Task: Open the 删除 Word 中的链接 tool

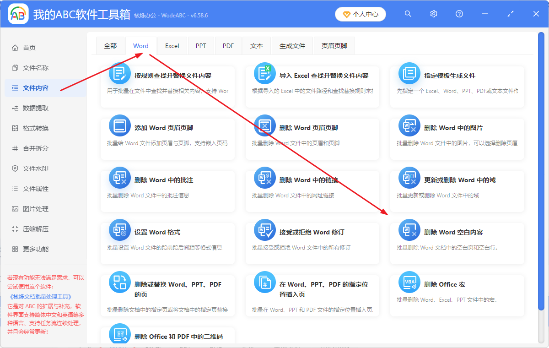Action: pyautogui.click(x=312, y=185)
